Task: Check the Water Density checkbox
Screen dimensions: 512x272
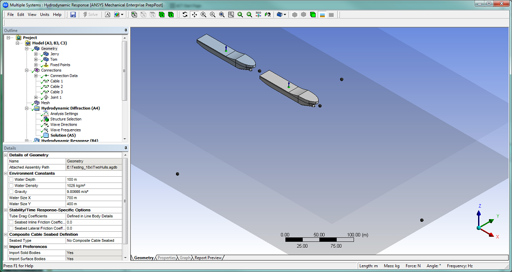Action: click(11, 186)
